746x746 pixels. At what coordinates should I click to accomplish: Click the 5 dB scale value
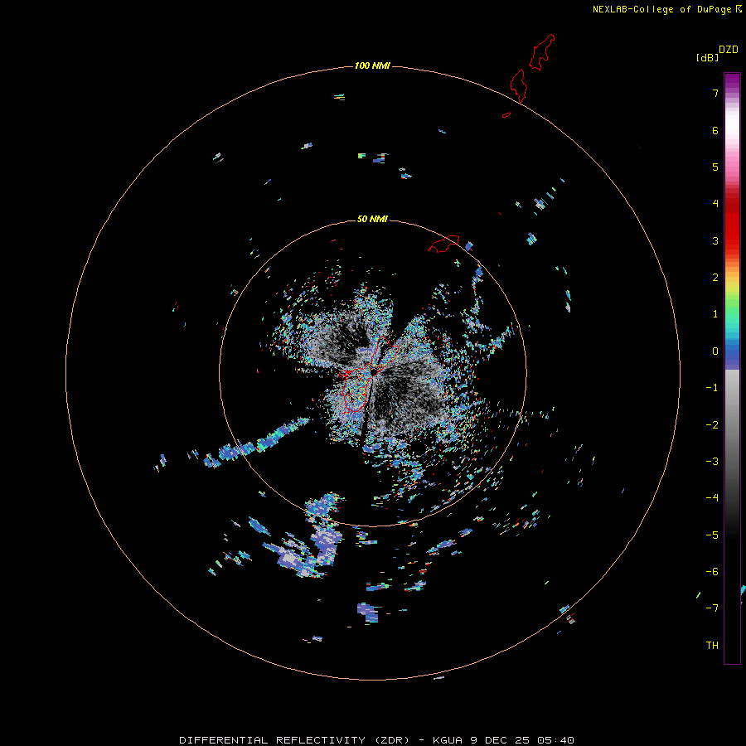(715, 167)
